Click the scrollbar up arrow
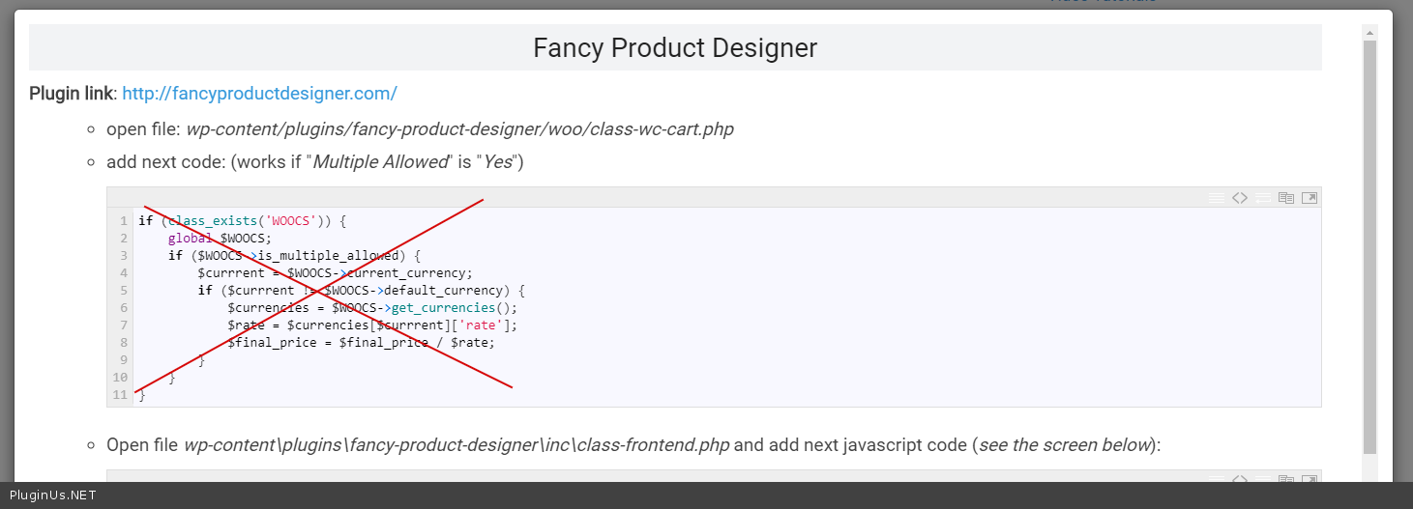1413x509 pixels. pyautogui.click(x=1369, y=33)
